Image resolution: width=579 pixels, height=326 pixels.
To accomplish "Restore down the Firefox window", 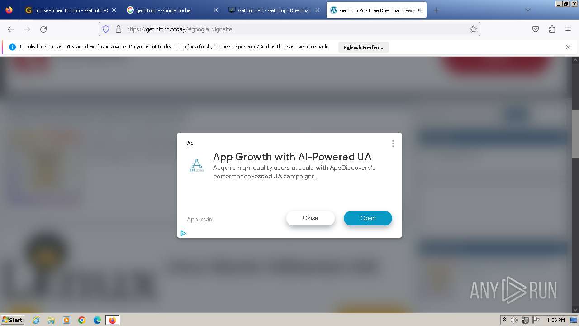I will pyautogui.click(x=566, y=4).
